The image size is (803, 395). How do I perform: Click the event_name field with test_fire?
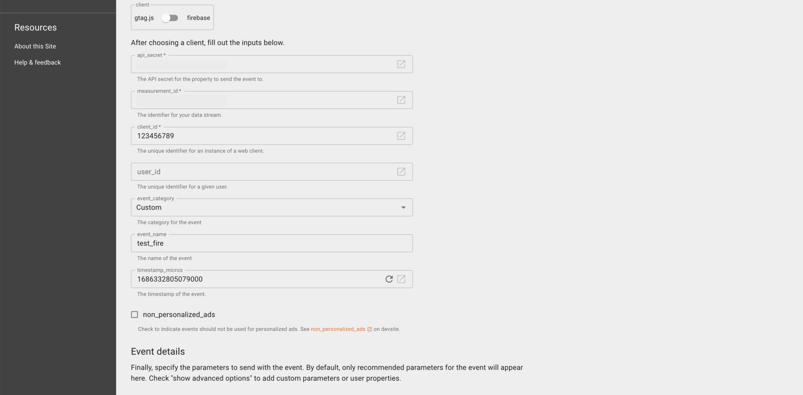(272, 244)
